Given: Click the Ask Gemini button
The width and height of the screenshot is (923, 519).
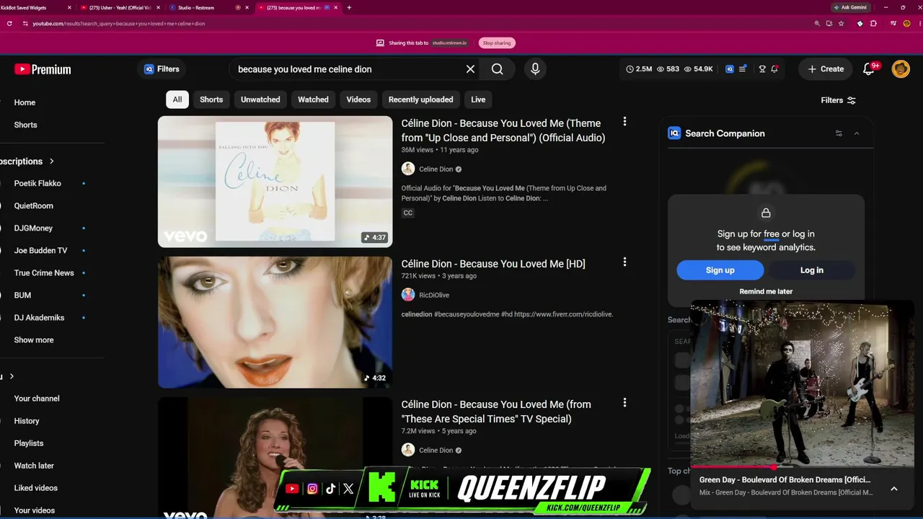Looking at the screenshot, I should 850,7.
